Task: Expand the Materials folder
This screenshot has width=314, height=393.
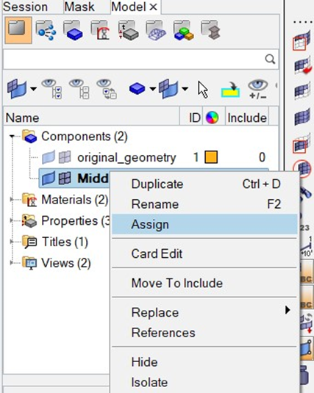Action: click(x=12, y=200)
